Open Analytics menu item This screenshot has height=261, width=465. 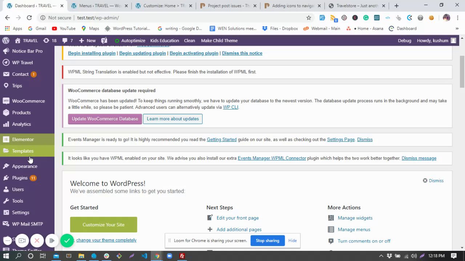[27, 124]
